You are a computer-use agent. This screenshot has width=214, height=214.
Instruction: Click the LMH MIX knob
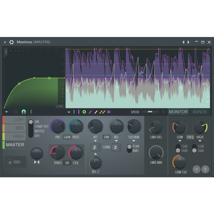click(156, 153)
